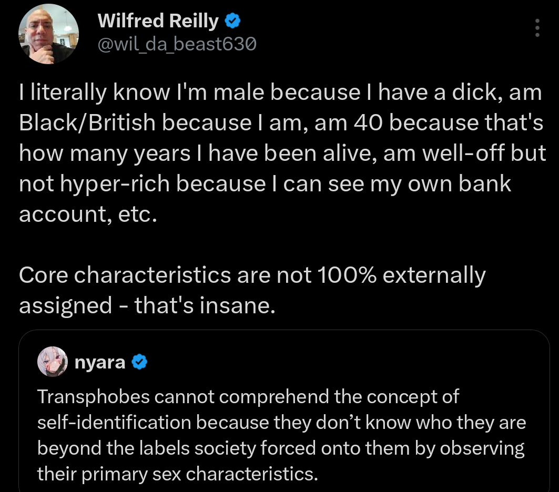Click the badge next to nyara's username
The height and width of the screenshot is (492, 559).
click(138, 361)
